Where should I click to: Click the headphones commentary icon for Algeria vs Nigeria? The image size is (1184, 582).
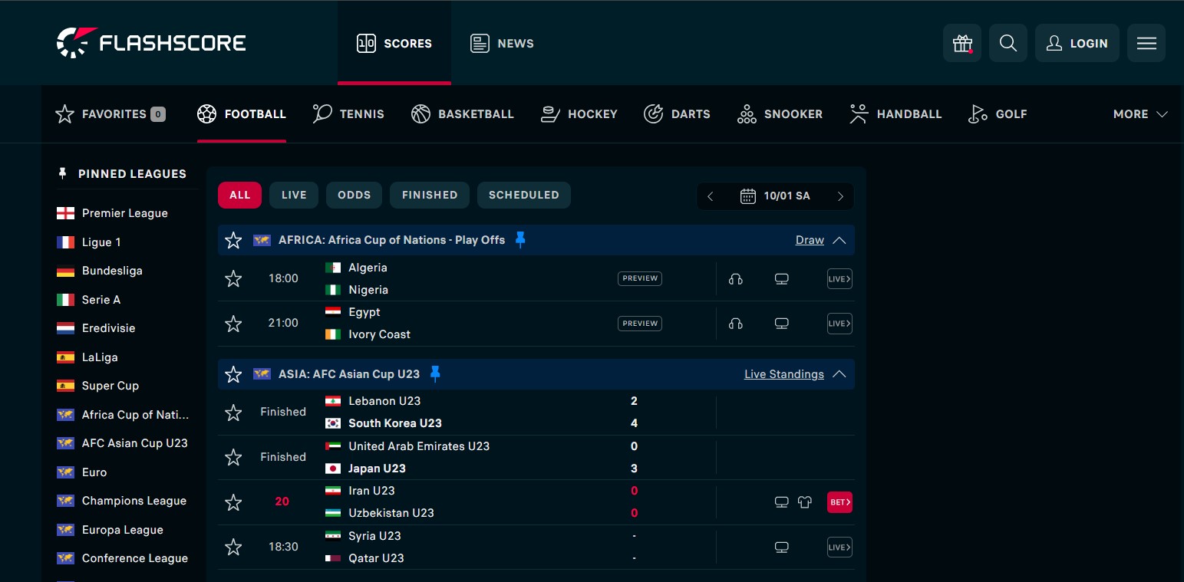735,278
